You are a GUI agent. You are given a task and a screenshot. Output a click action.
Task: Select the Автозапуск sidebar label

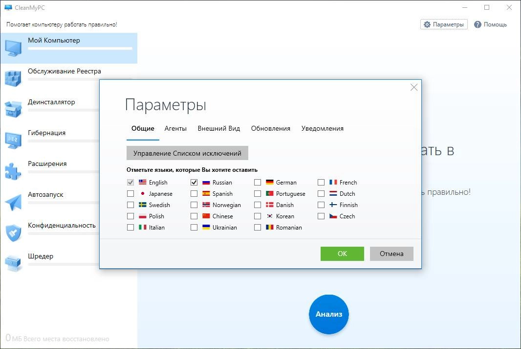[45, 195]
